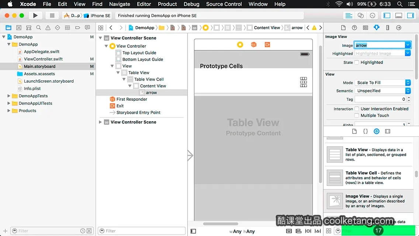Image resolution: width=419 pixels, height=236 pixels.
Task: Open the Product menu
Action: 167,4
